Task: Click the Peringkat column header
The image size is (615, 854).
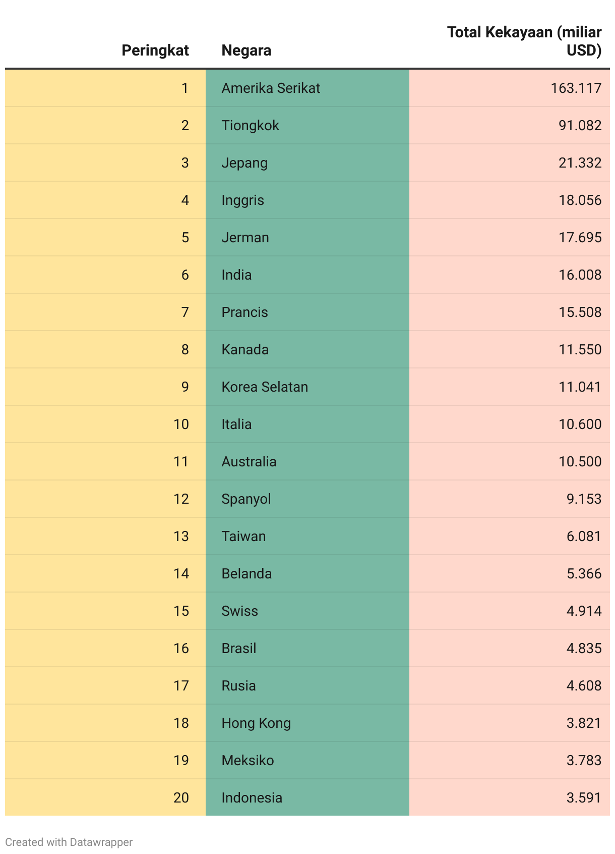Action: point(155,50)
